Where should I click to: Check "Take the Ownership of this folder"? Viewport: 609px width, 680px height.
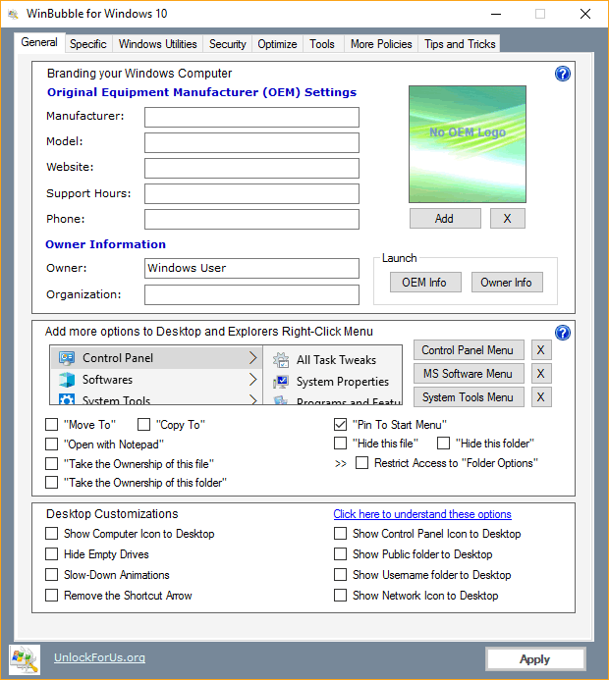coord(52,482)
